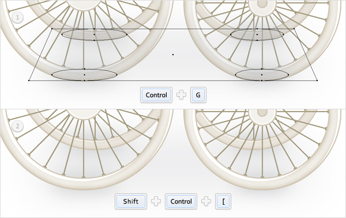Click the plus icon before the [ key
The image size is (346, 218).
206,201
